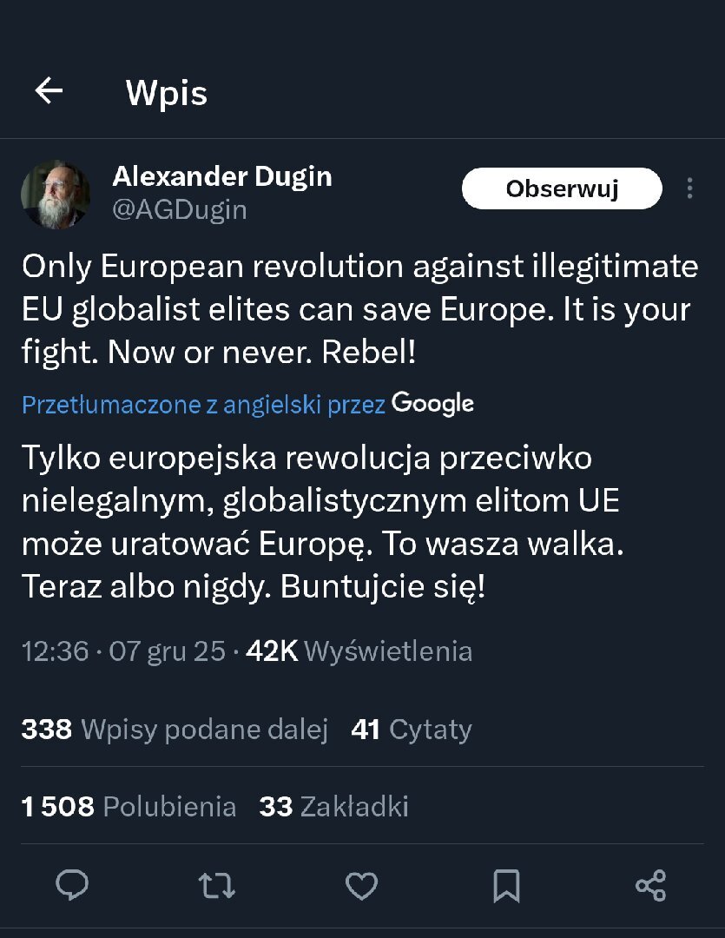The image size is (725, 938).
Task: Open the 1 508 Polubienia likes list
Action: (129, 807)
